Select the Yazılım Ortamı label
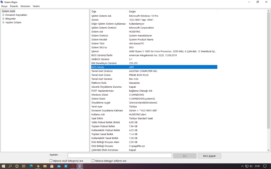 tap(13, 23)
